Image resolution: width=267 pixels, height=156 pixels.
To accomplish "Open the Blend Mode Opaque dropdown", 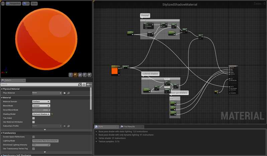I will coord(41,106).
